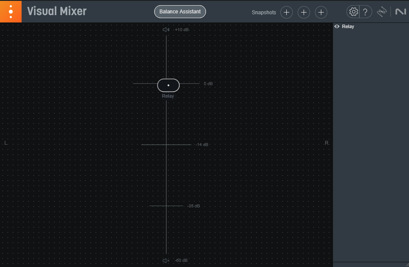Toggle Relay visibility with the eye icon
Screen dimensions: 409x267
[x=336, y=26]
